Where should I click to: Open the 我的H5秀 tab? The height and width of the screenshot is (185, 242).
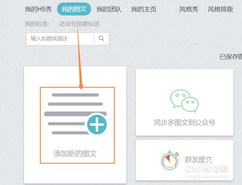pyautogui.click(x=38, y=9)
